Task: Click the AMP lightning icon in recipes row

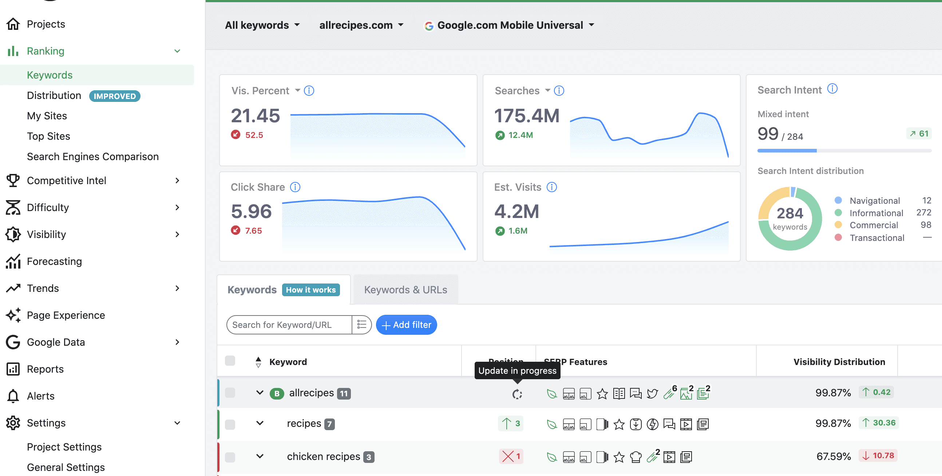Action: (652, 424)
